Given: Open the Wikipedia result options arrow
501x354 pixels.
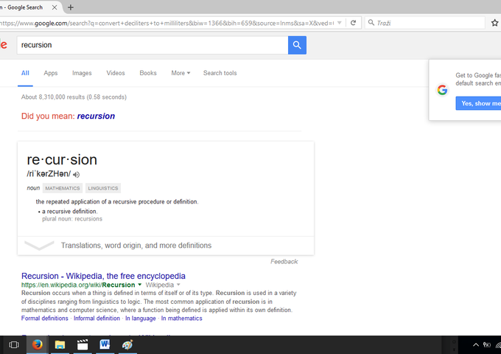Looking at the screenshot, I should (x=140, y=285).
